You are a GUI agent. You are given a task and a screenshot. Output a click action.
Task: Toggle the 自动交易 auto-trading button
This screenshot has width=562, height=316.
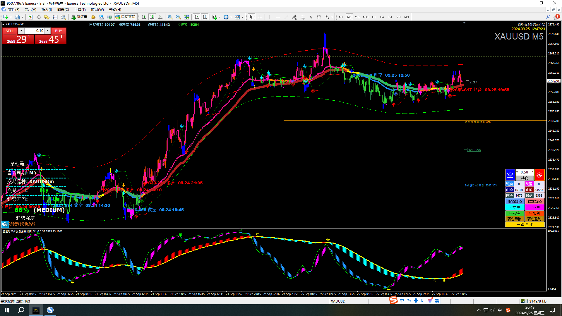pos(126,17)
